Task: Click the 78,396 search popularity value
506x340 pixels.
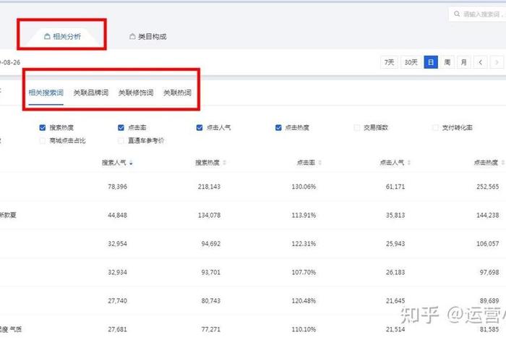Action: 117,187
